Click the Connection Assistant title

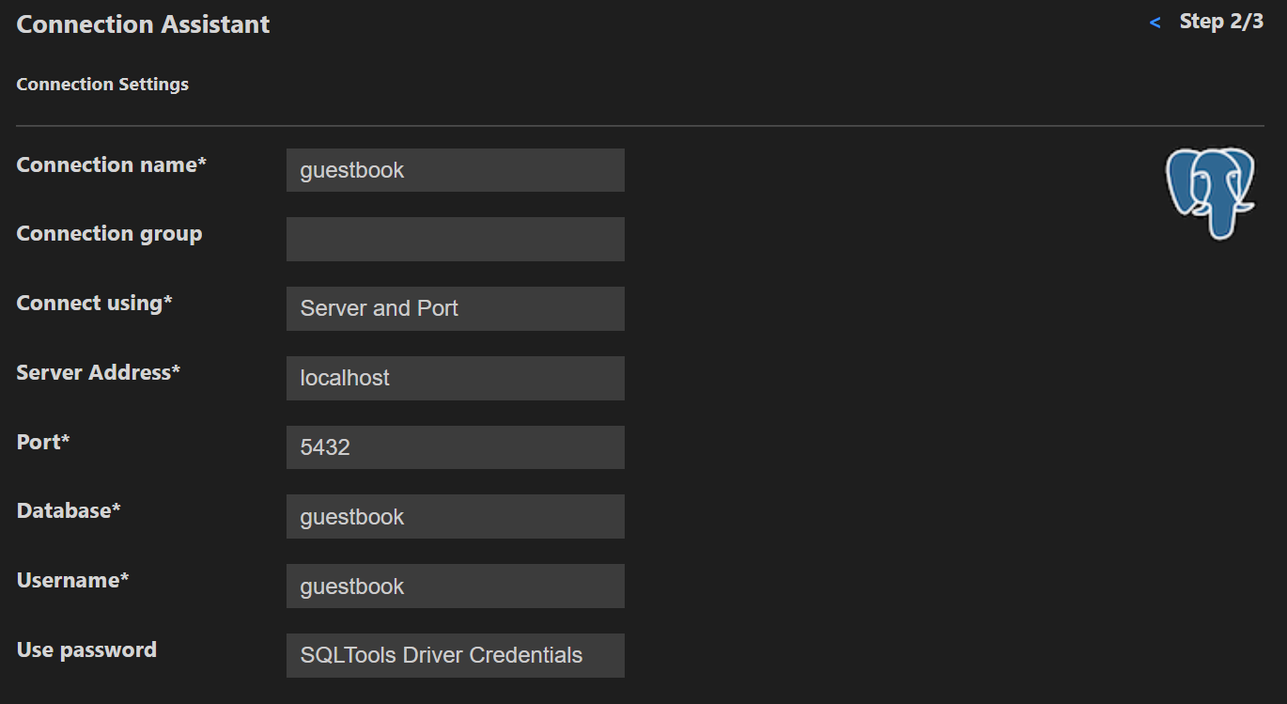point(143,24)
